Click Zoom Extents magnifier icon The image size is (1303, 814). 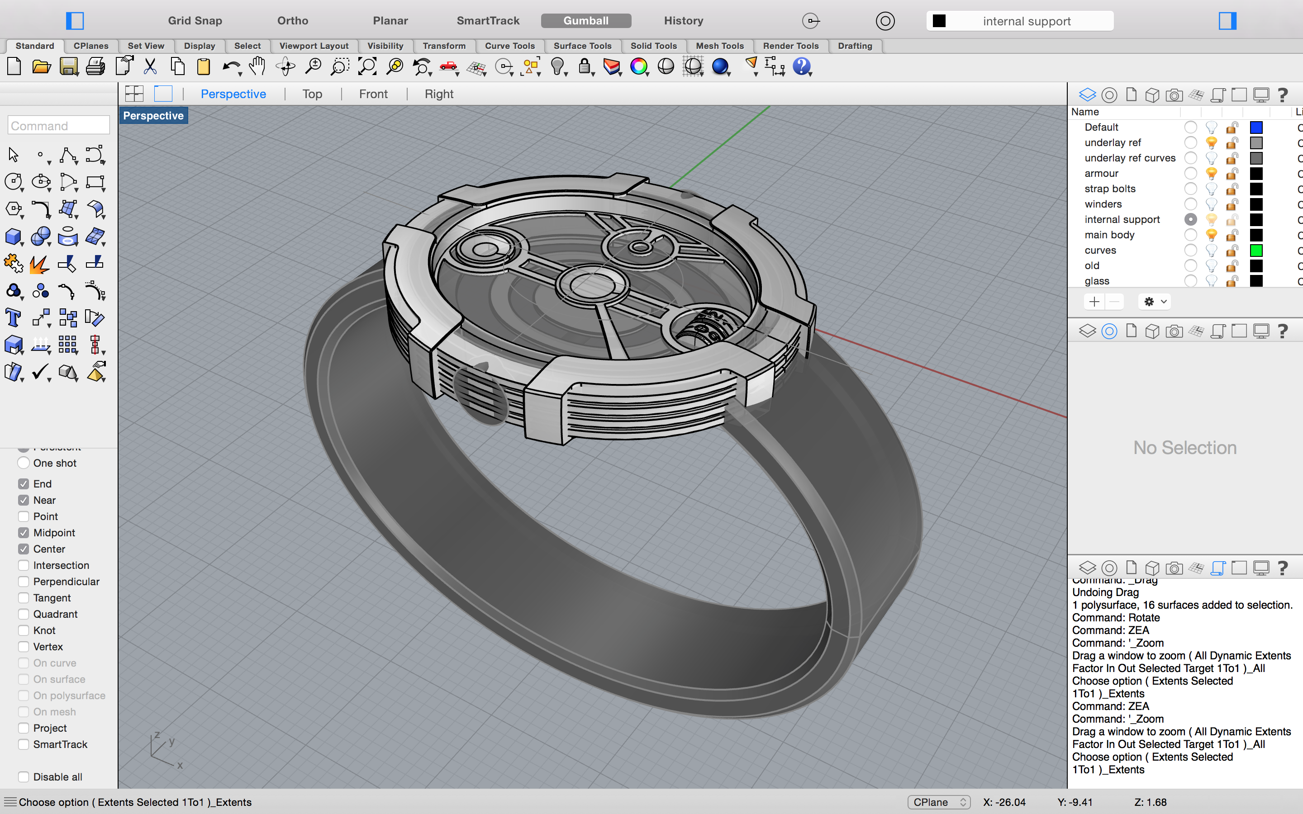[x=367, y=67]
